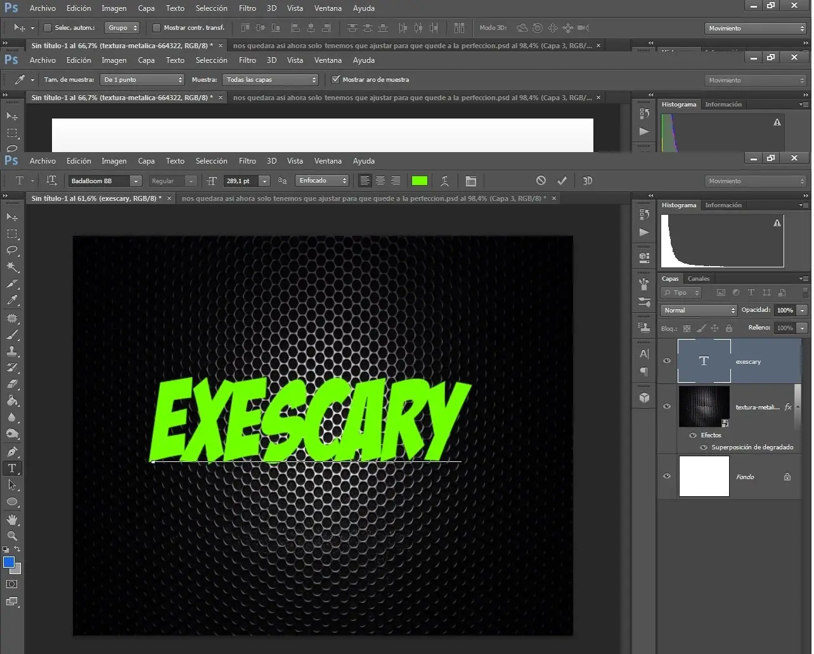The height and width of the screenshot is (654, 814).
Task: Select the Magic Wand selection tool
Action: pyautogui.click(x=12, y=267)
